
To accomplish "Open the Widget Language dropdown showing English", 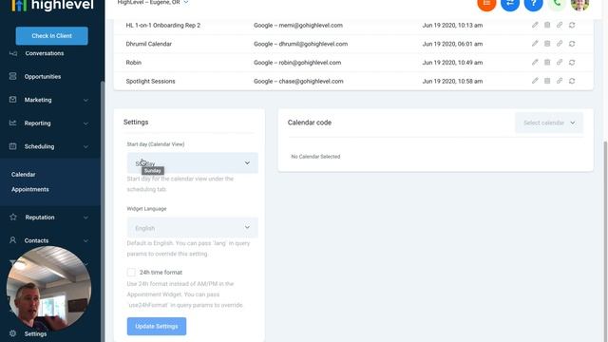I will pyautogui.click(x=192, y=228).
